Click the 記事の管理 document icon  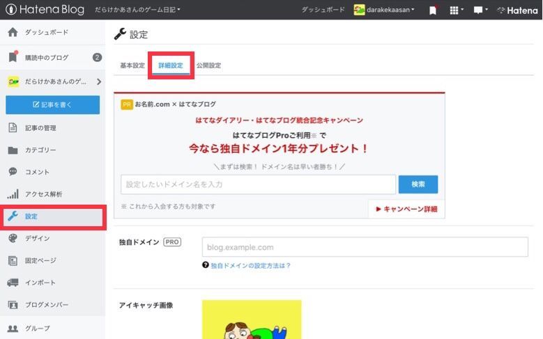click(13, 127)
